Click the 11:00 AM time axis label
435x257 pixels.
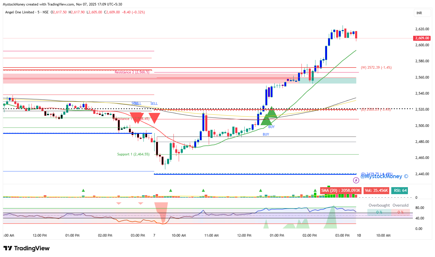(211, 235)
